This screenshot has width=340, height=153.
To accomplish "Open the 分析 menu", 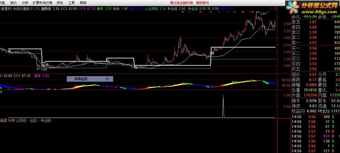I will [x=25, y=3].
